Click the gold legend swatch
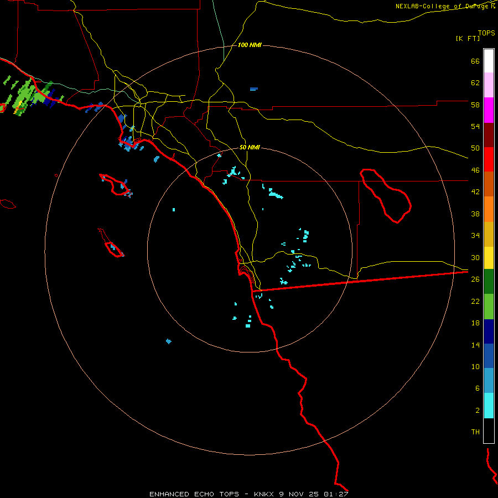 click(489, 234)
